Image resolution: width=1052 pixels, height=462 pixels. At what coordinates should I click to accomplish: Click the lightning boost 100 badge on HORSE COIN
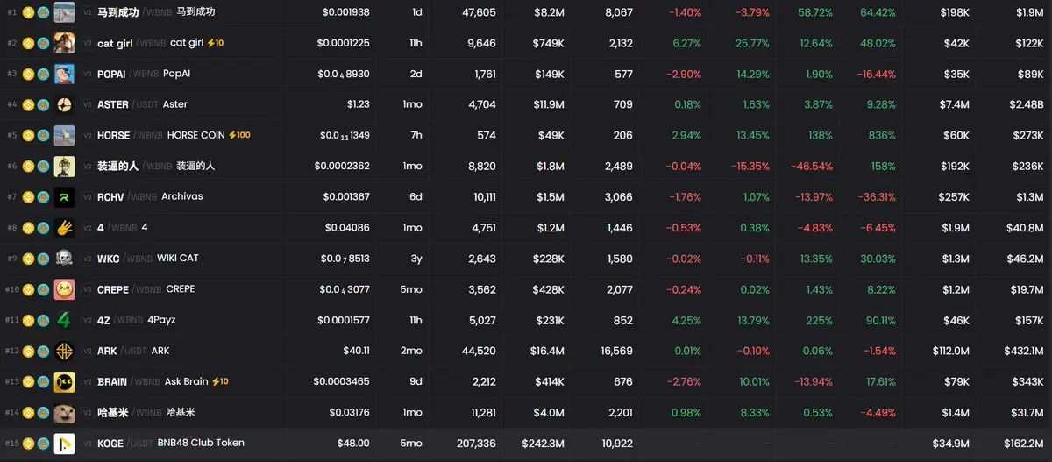click(x=239, y=136)
